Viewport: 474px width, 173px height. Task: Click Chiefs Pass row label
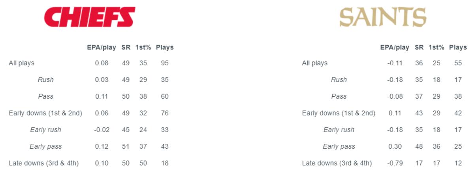(x=46, y=96)
